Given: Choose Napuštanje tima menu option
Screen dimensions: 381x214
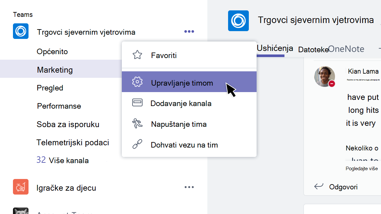Looking at the screenshot, I should tap(189, 124).
